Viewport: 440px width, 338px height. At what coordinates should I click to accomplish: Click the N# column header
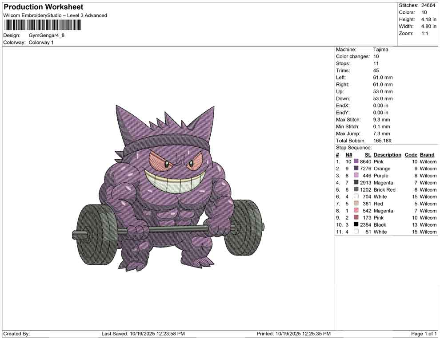pos(349,155)
